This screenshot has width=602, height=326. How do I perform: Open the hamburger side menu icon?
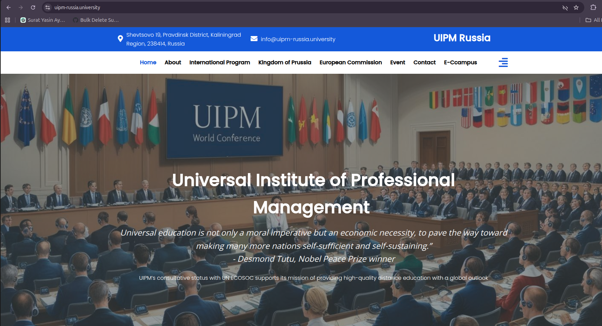pos(503,63)
